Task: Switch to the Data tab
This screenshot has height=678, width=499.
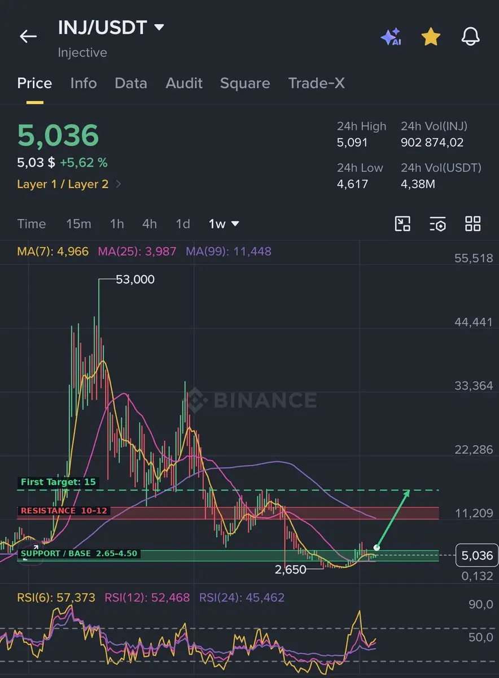Action: 131,84
